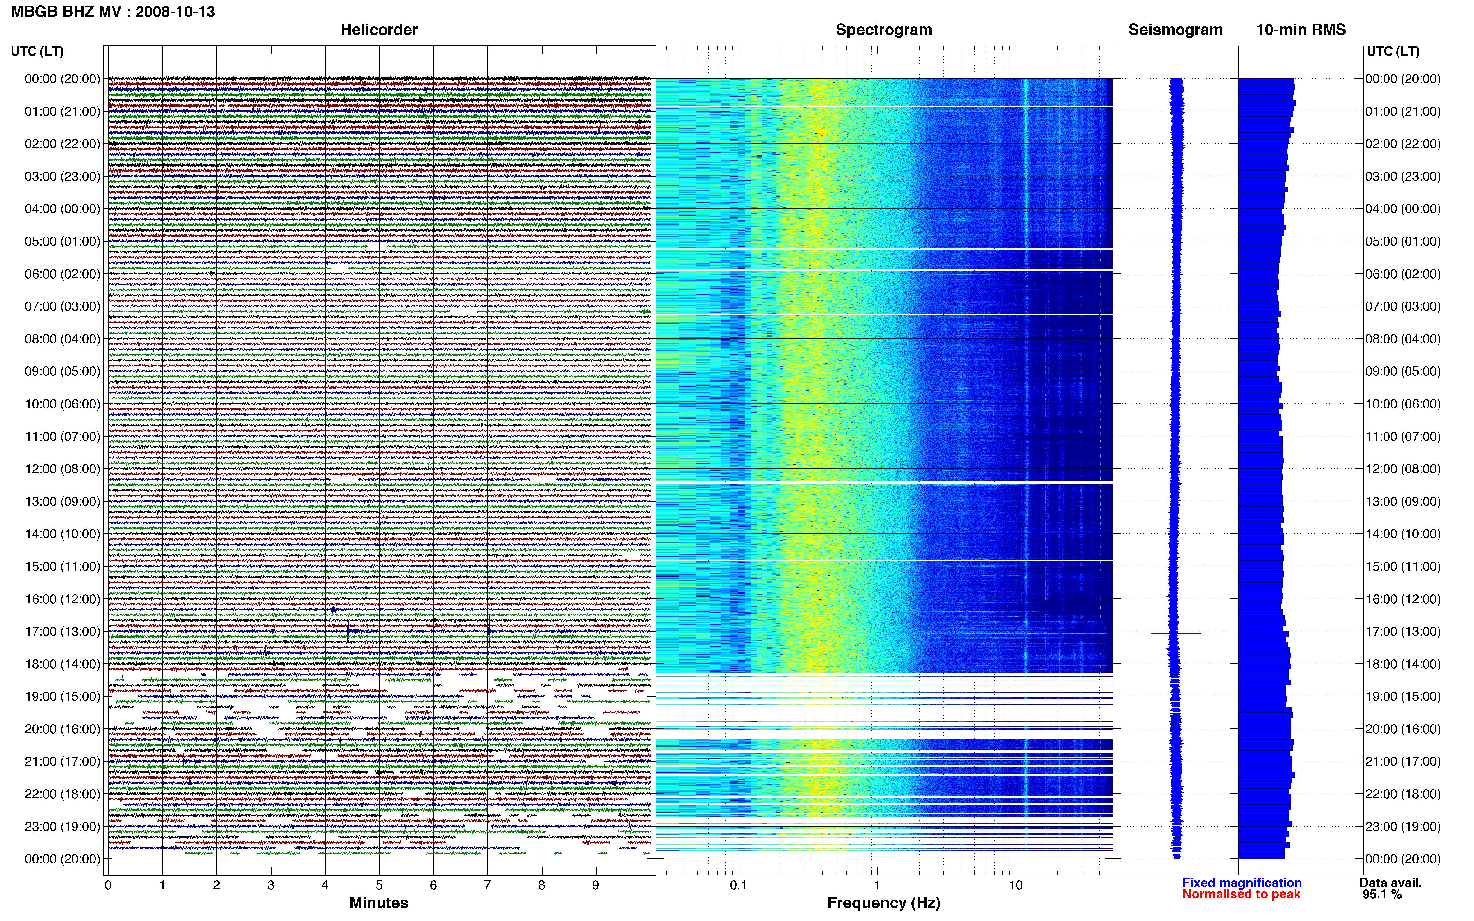Screen dimensions: 1474x921
Task: Click the left 02:00 (22:00) time label
Action: coord(62,144)
